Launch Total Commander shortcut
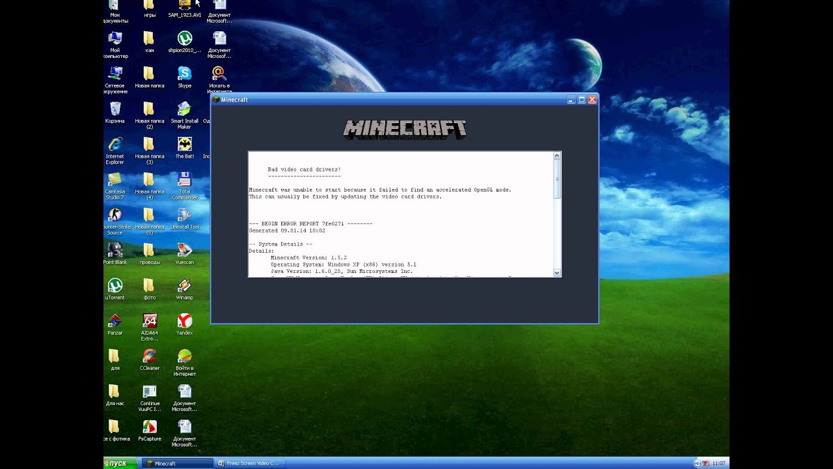 (185, 186)
